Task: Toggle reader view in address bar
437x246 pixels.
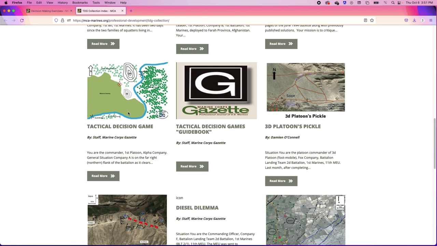Action: (x=365, y=20)
